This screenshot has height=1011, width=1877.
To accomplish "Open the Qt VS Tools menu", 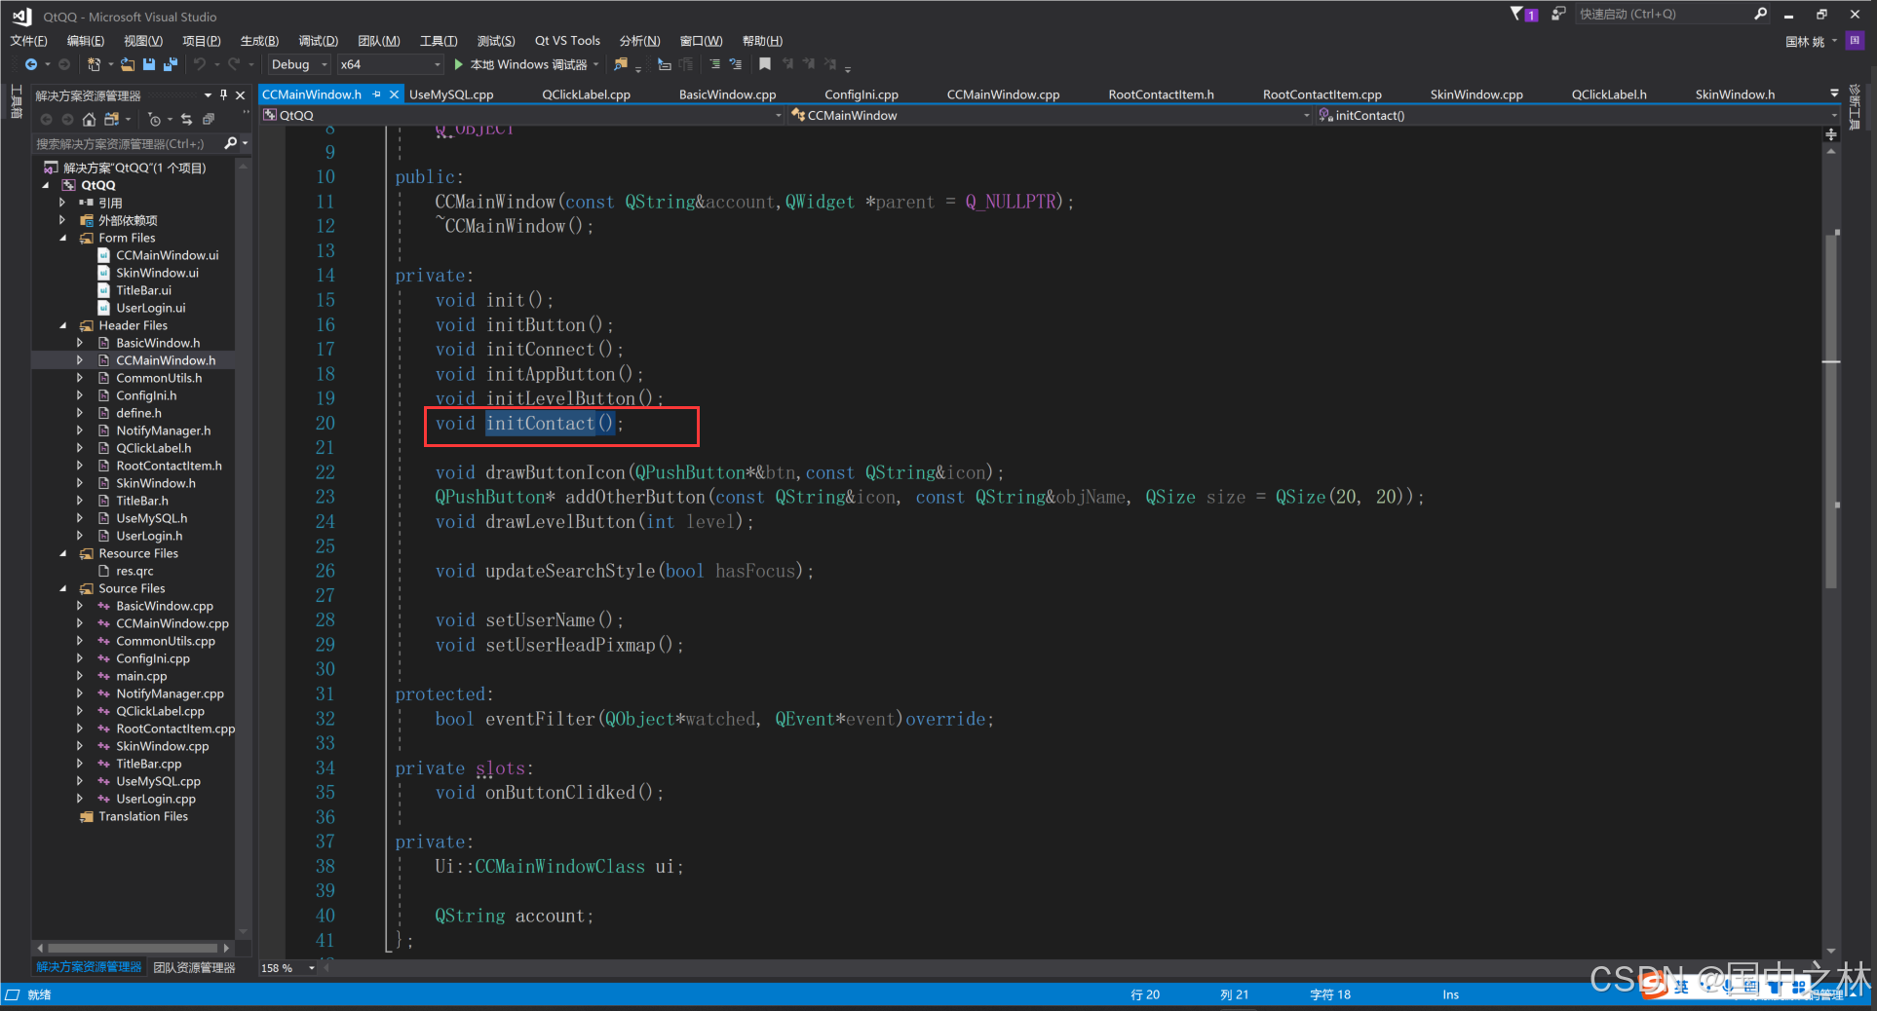I will tap(567, 41).
